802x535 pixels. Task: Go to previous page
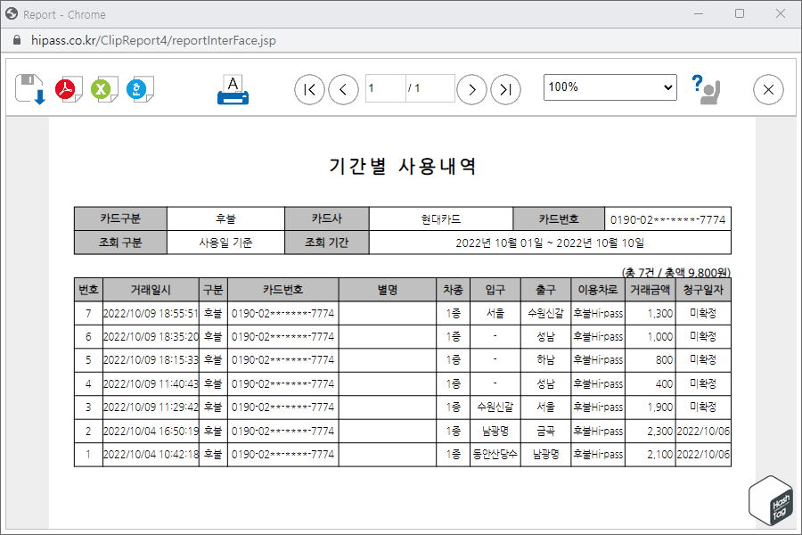[343, 89]
